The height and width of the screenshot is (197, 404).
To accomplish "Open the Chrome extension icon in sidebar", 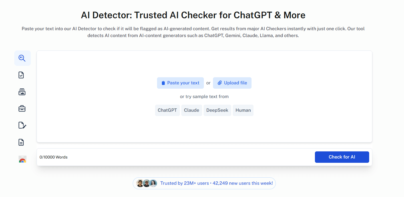I will (x=23, y=159).
